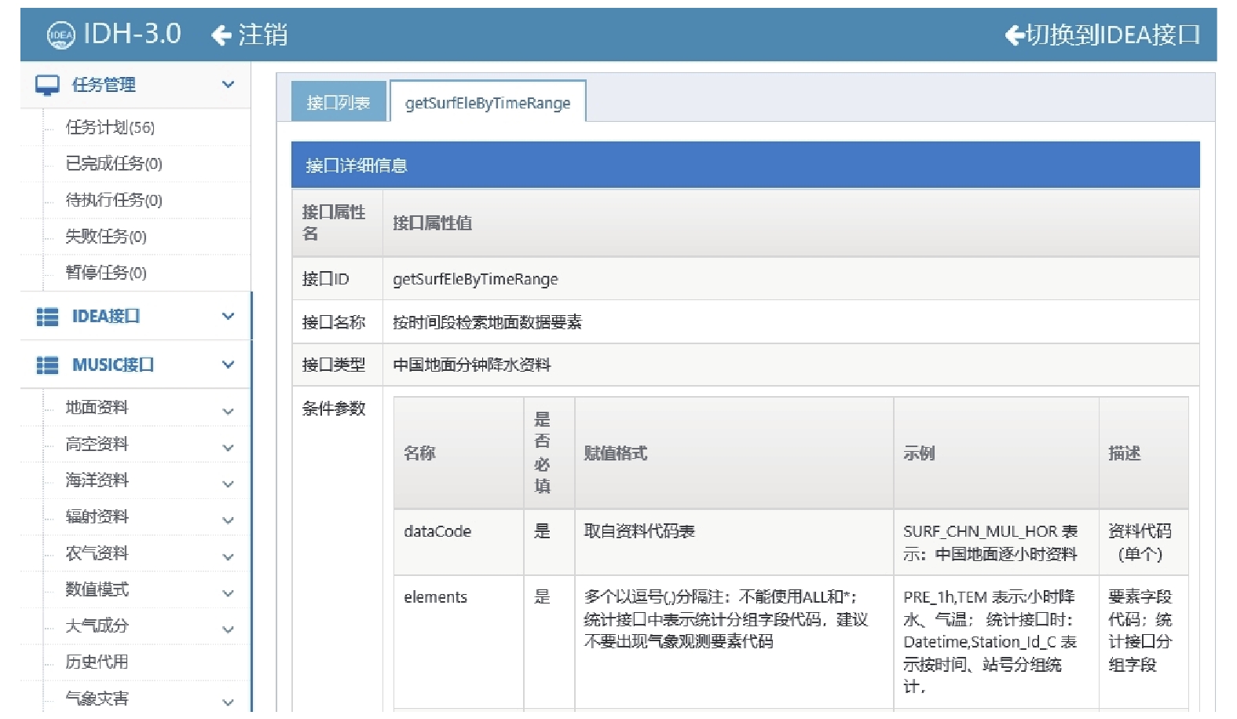Open 失败任务(0) in sidebar
The height and width of the screenshot is (719, 1237).
click(x=106, y=236)
